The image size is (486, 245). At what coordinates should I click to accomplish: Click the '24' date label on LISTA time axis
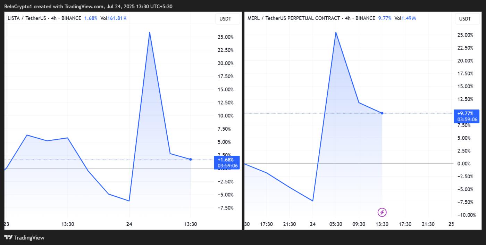point(129,224)
